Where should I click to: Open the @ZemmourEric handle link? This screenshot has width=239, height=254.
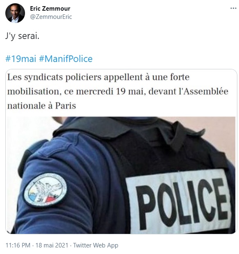[x=51, y=17]
